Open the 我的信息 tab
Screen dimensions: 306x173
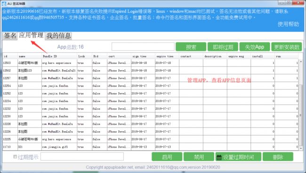[58, 36]
